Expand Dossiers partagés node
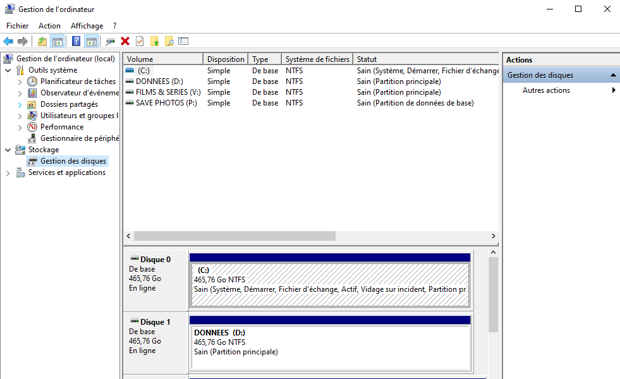Screen dimensions: 620x379 (20, 105)
